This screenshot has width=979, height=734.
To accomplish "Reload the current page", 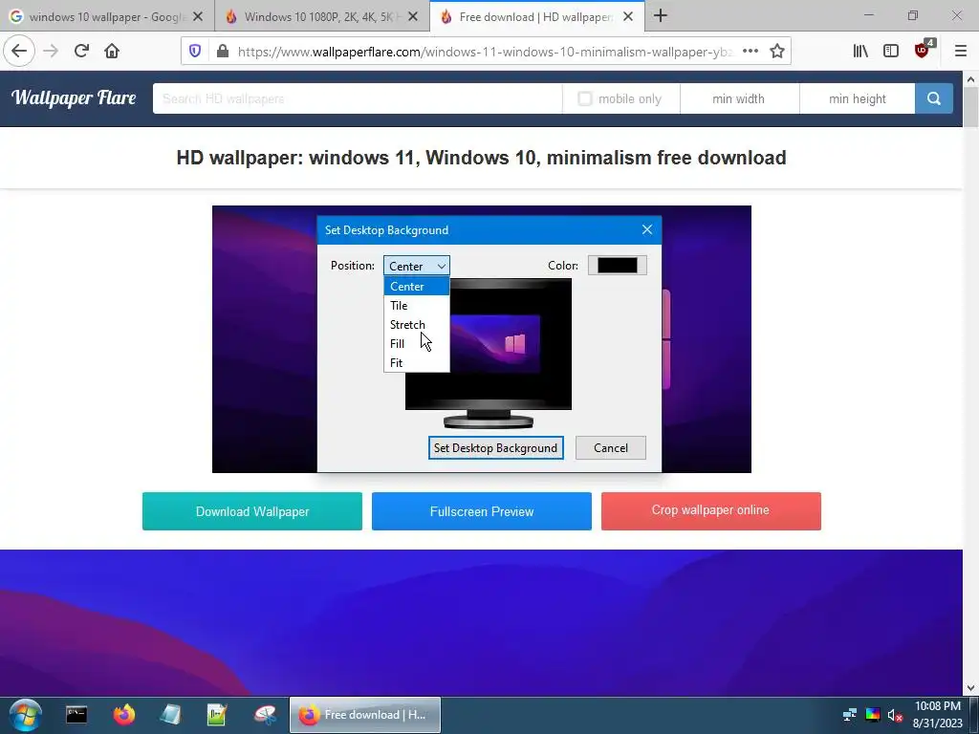I will coord(82,51).
